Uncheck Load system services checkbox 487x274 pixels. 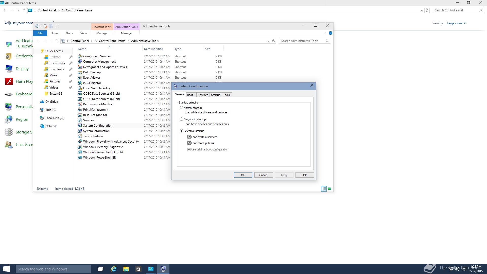(x=189, y=137)
